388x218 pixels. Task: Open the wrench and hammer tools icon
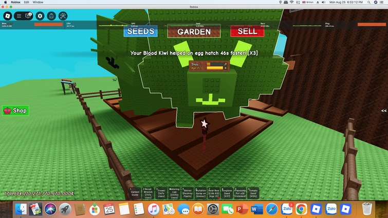point(63,16)
